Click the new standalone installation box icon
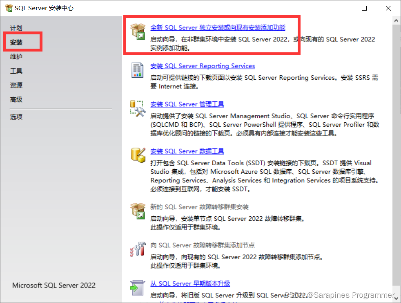The image size is (401, 303). 138,31
